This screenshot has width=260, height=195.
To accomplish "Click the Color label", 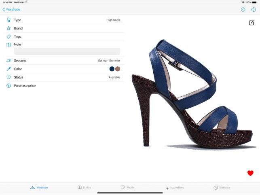I will coord(18,69).
